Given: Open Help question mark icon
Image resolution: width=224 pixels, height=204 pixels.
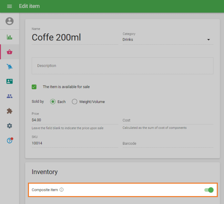Looking at the screenshot, I should pyautogui.click(x=9, y=141).
